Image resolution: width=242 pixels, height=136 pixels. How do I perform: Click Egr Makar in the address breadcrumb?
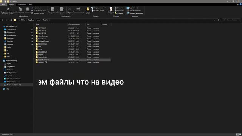coord(22,20)
